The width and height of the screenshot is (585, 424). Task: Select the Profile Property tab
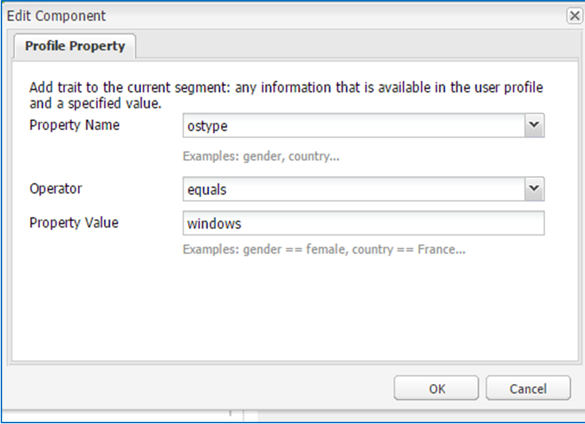click(75, 46)
